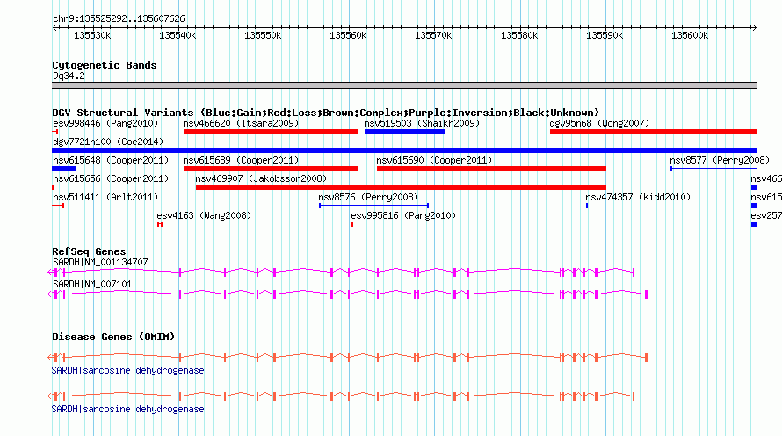
Task: Select the nsv8576 (Perry2008) blue span
Action: [373, 206]
